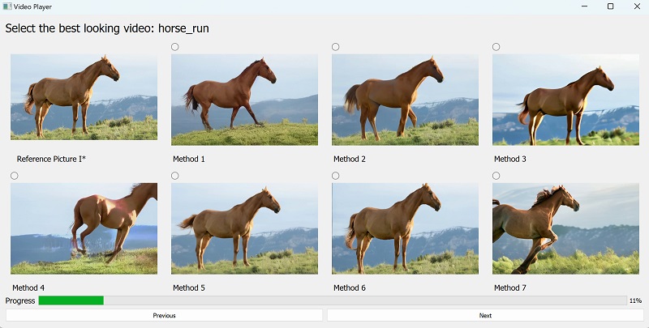Click the Method 1 video thumbnail
Screen dimensions: 649x328
coord(245,100)
